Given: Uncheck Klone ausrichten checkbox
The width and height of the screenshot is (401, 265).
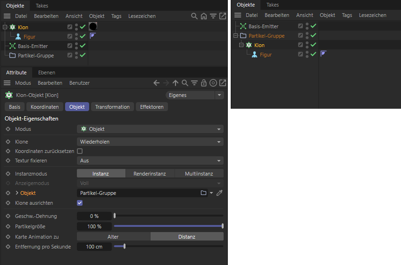Looking at the screenshot, I should pos(80,203).
